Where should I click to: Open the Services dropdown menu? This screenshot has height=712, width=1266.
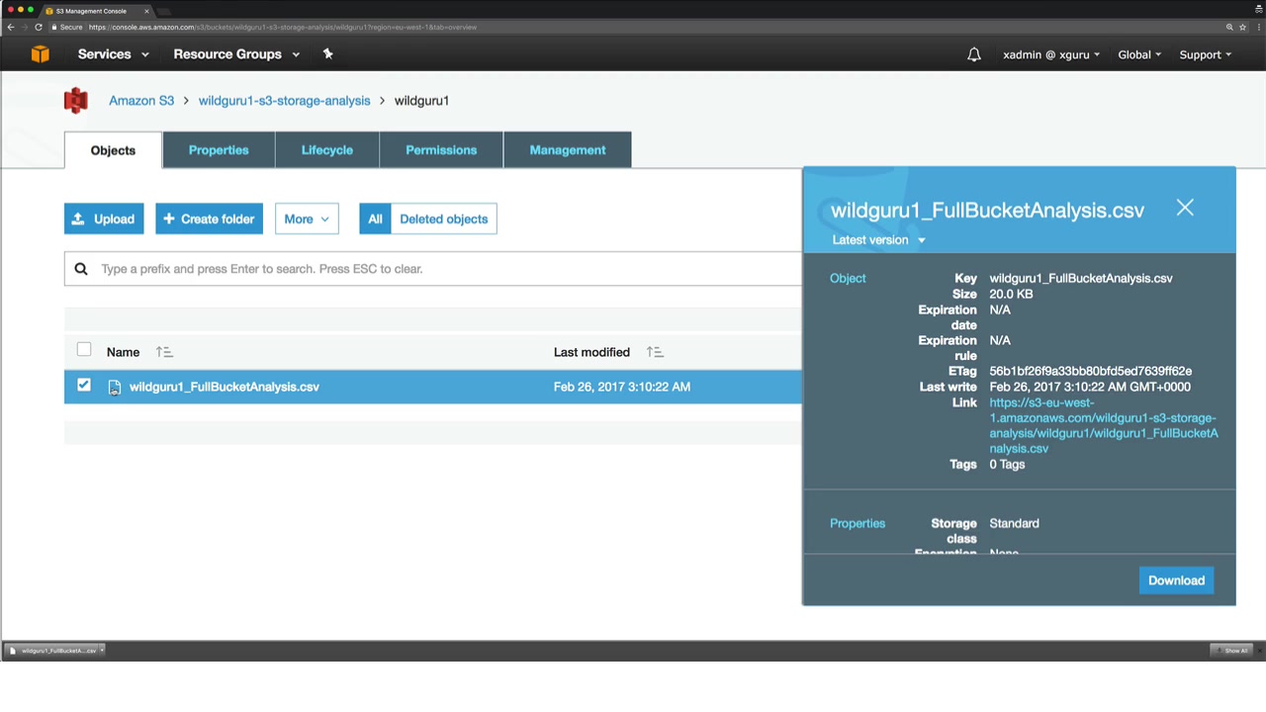[114, 54]
